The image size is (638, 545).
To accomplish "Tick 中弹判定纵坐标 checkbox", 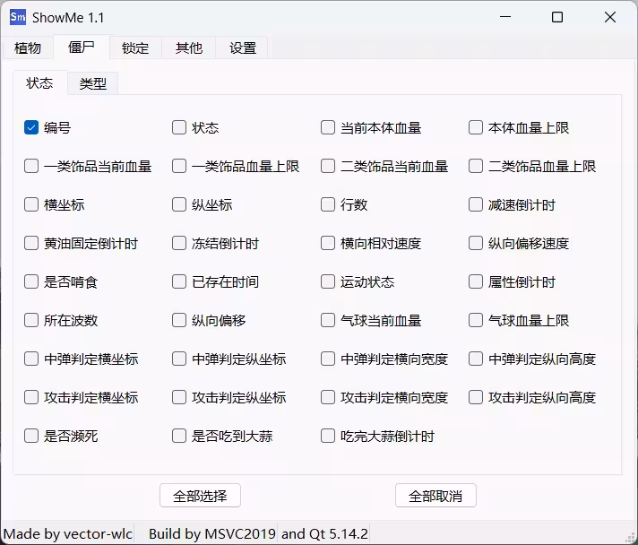I will coord(179,359).
